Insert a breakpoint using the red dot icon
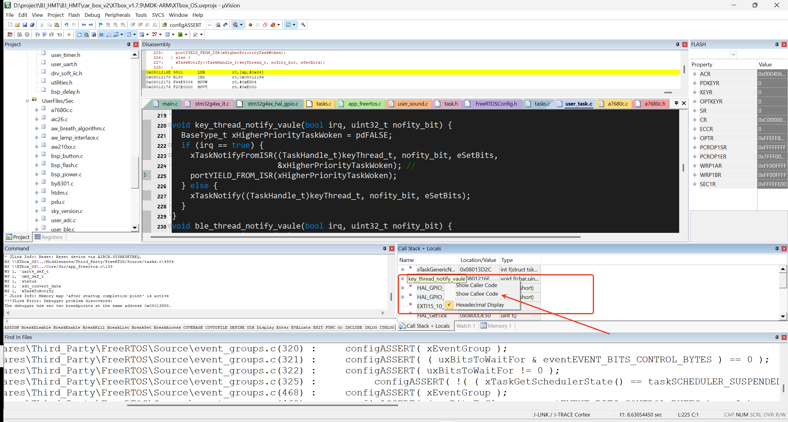788x422 pixels. tap(250, 25)
